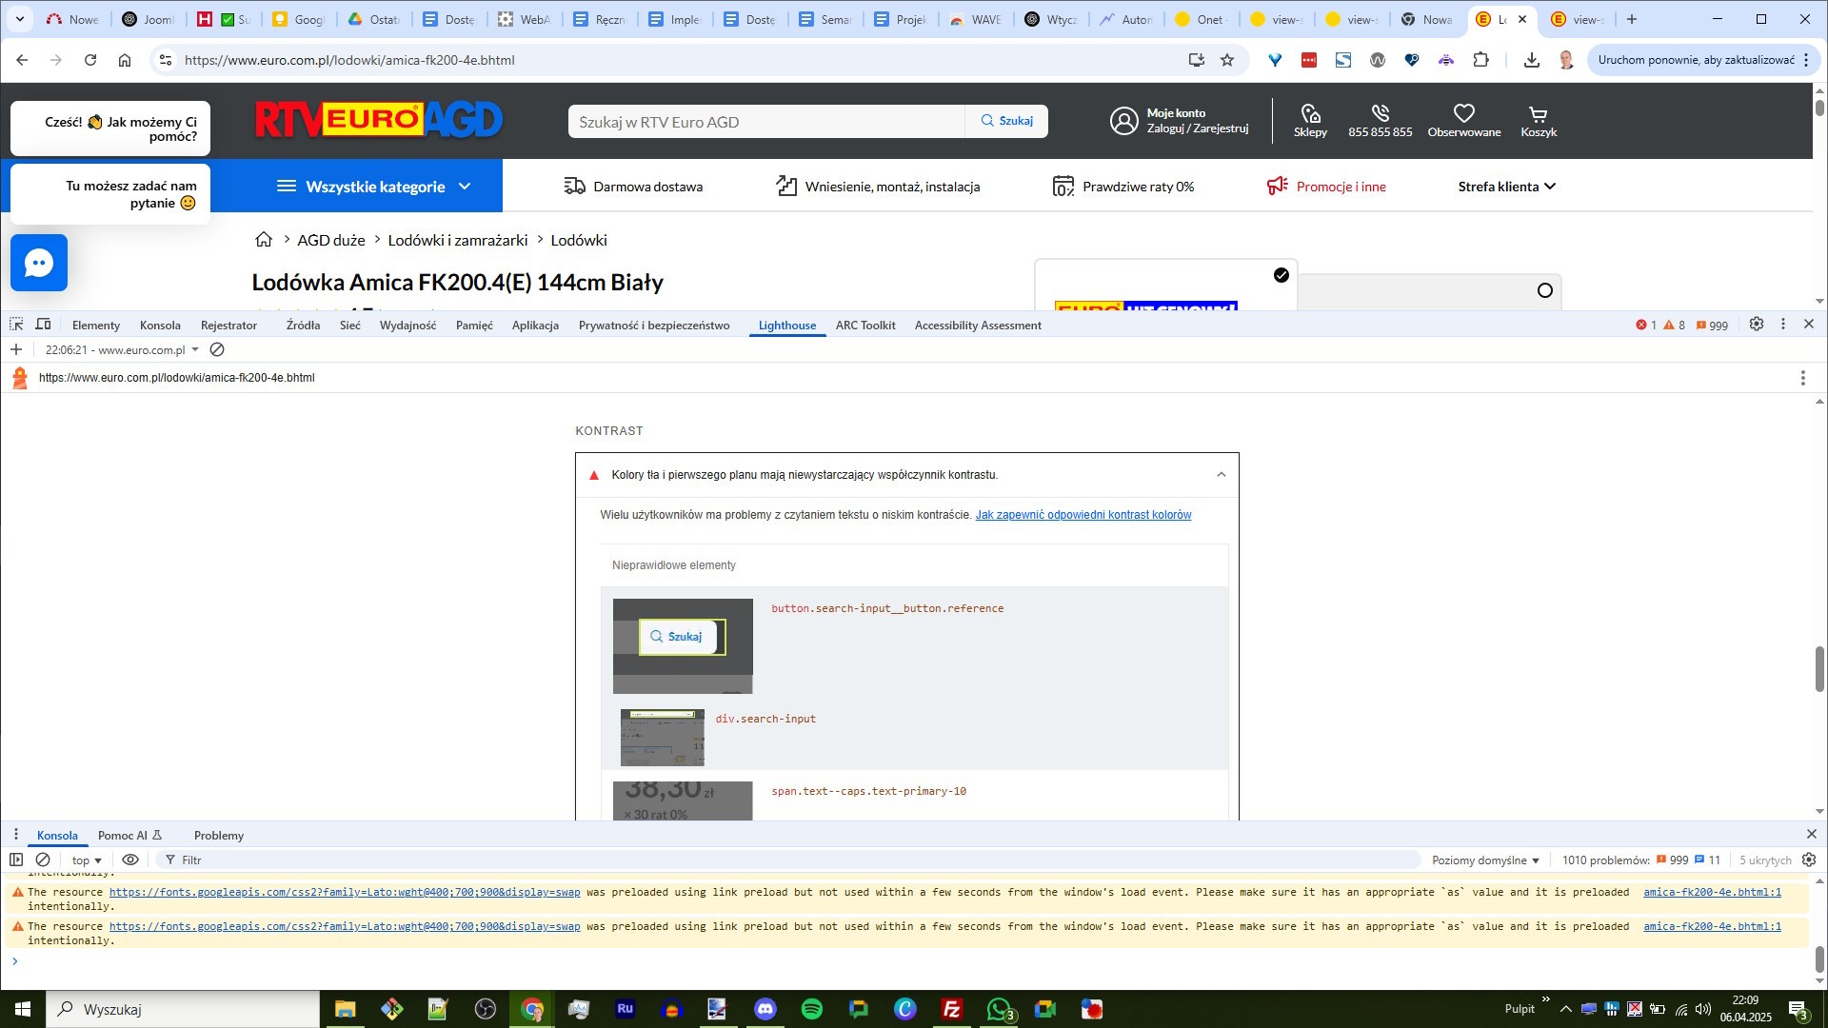Switch to Elementy DevTools tab
Viewport: 1828px width, 1028px height.
click(x=96, y=326)
